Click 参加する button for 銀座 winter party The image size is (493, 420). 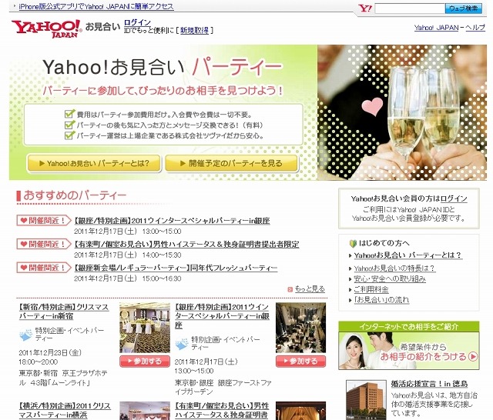pos(301,362)
